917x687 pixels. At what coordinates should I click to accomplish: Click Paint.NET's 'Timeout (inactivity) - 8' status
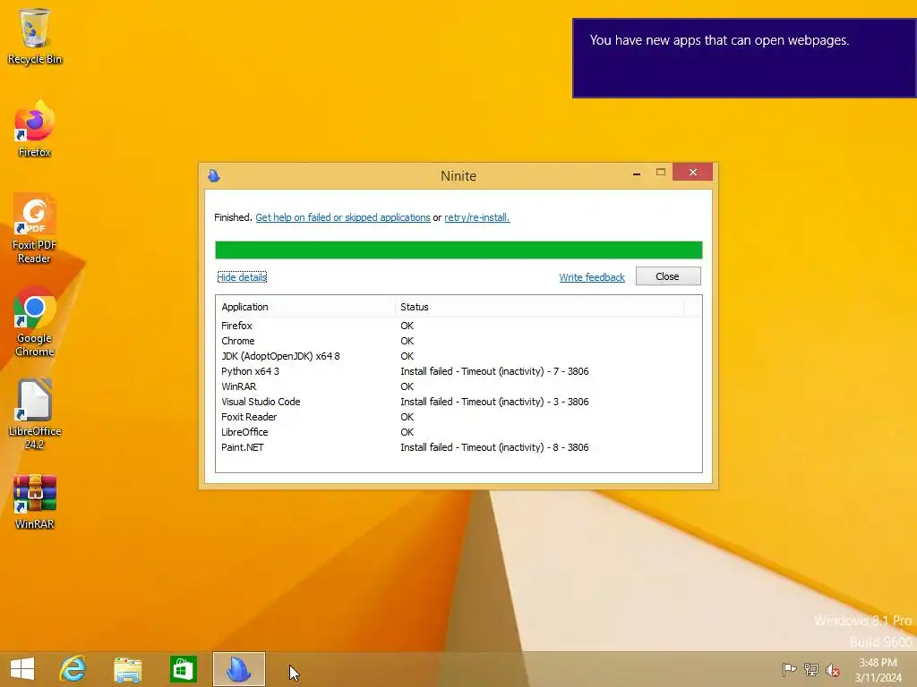pyautogui.click(x=510, y=447)
